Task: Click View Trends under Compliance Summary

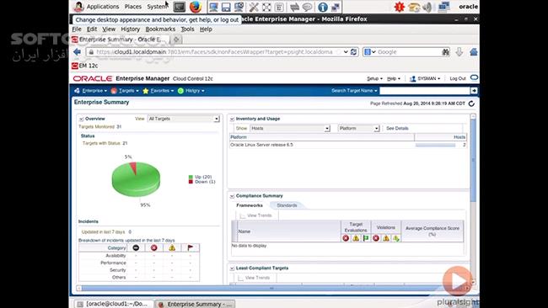Action: pos(255,215)
